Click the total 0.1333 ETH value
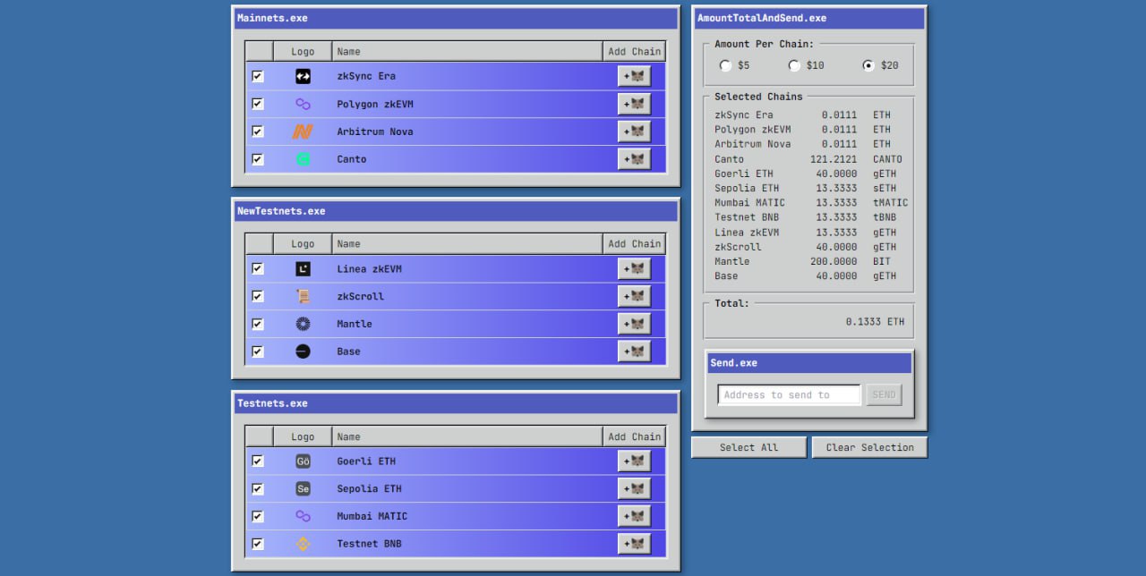Viewport: 1146px width, 576px height. [x=875, y=321]
